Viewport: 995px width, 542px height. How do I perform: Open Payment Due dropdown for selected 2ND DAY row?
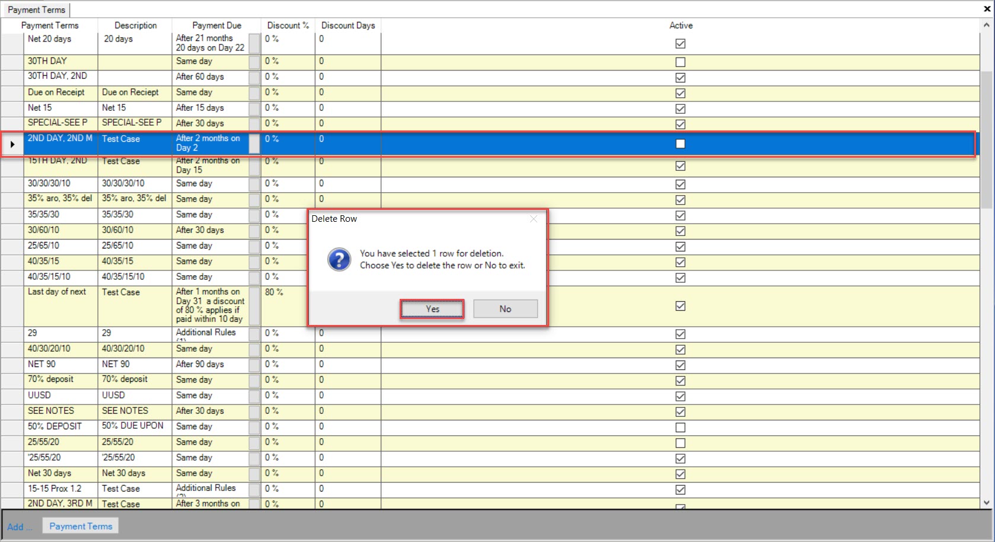254,144
